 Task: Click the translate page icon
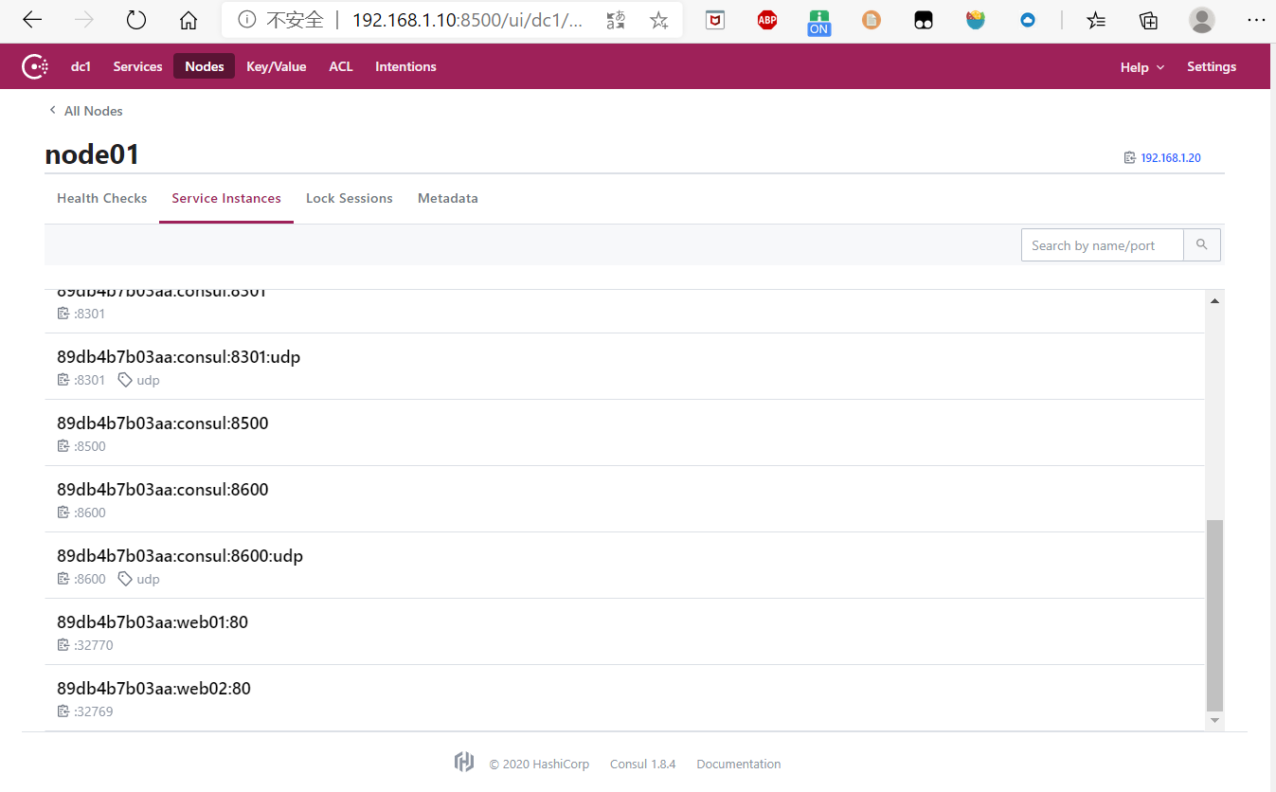coord(617,20)
